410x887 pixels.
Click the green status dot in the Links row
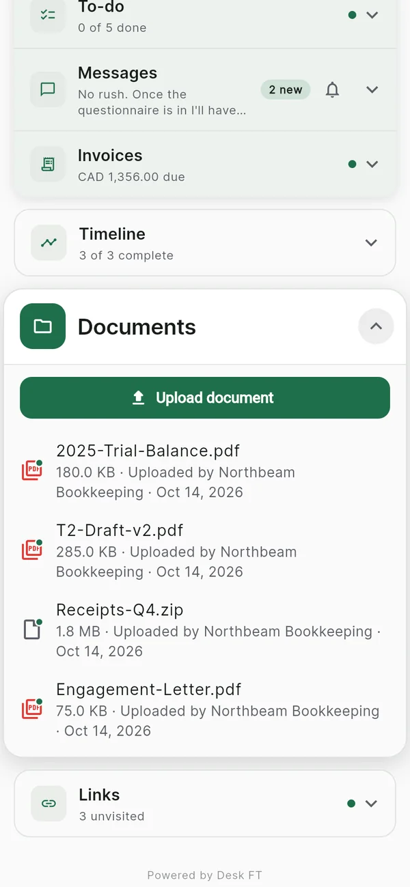tap(351, 804)
